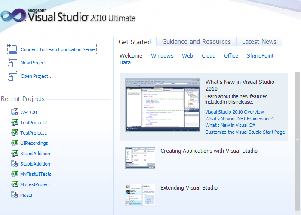The height and width of the screenshot is (215, 301).
Task: Click the Extending Visual Studio thumbnail
Action: tap(140, 195)
